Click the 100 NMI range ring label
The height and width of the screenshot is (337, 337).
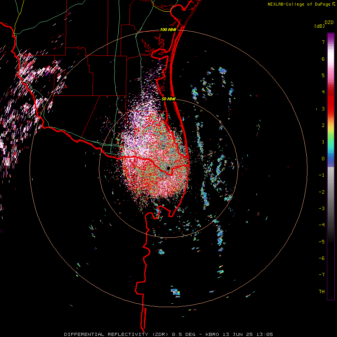168,30
